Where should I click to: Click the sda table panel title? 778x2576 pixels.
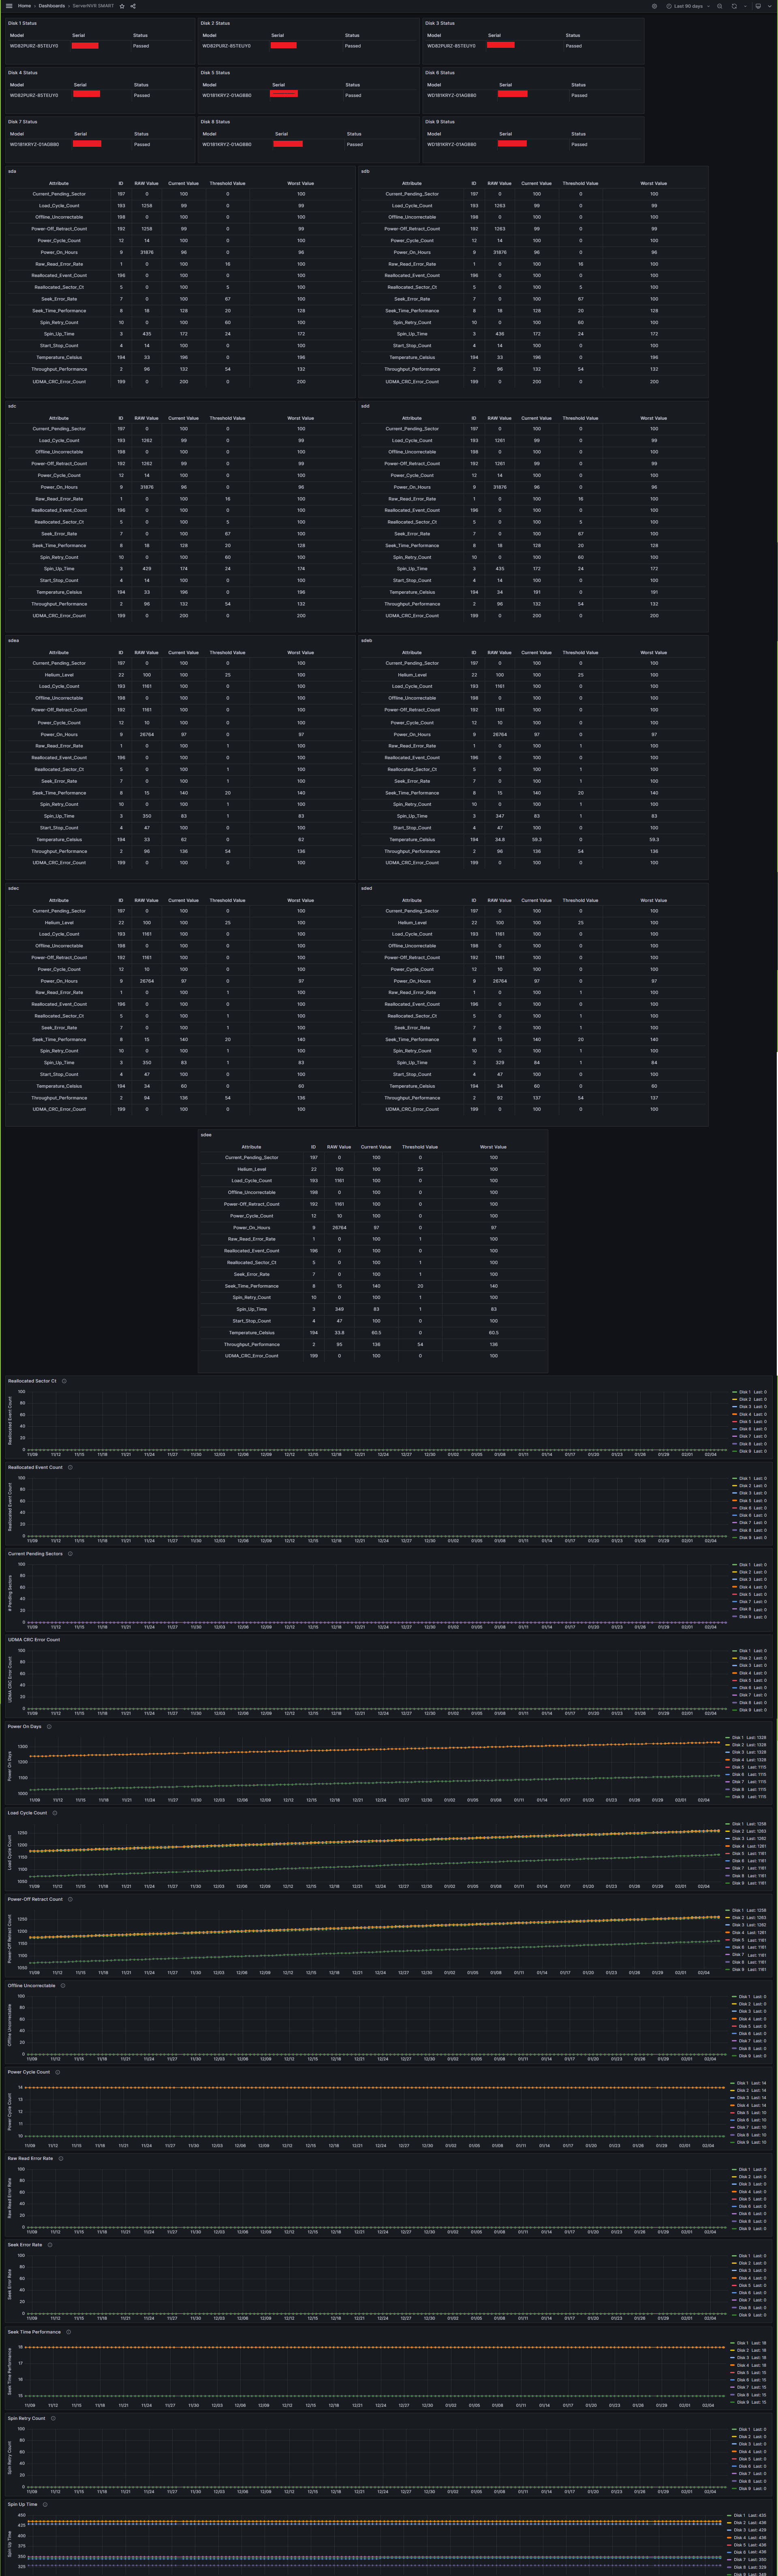coord(12,171)
